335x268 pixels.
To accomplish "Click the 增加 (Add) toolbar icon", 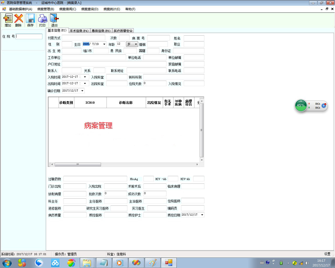I will pos(8,20).
